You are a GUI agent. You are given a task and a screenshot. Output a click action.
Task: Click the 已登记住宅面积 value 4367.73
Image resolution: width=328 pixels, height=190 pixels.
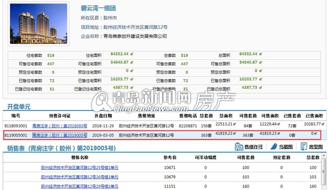pyautogui.click(x=121, y=88)
